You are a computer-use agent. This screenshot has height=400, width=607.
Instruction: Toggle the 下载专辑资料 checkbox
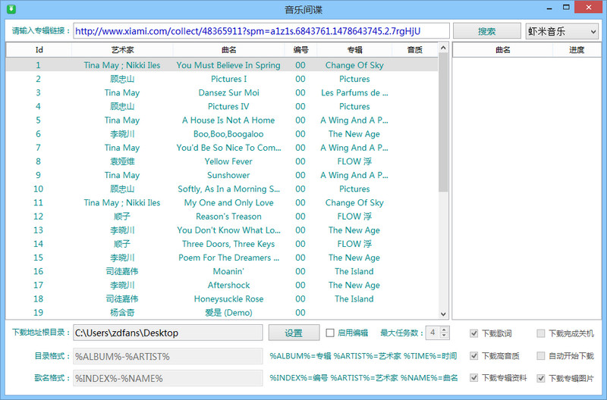point(473,377)
